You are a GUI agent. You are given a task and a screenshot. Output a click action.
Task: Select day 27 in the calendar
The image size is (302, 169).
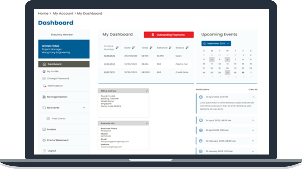[x=227, y=72]
